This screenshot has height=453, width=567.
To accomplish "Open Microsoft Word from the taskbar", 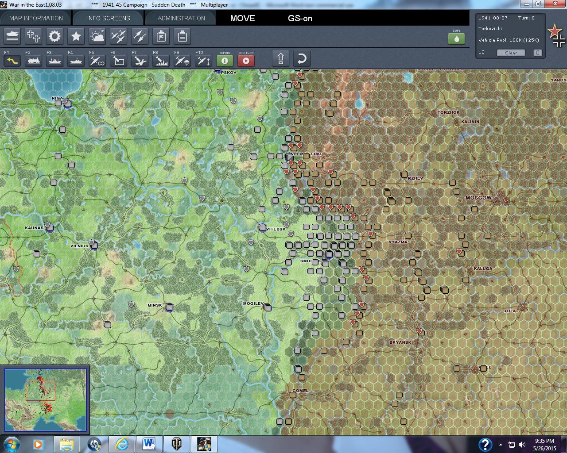I will pyautogui.click(x=149, y=444).
